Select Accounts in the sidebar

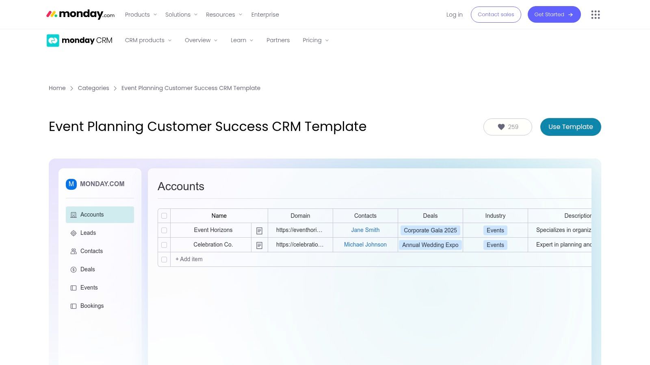point(92,215)
